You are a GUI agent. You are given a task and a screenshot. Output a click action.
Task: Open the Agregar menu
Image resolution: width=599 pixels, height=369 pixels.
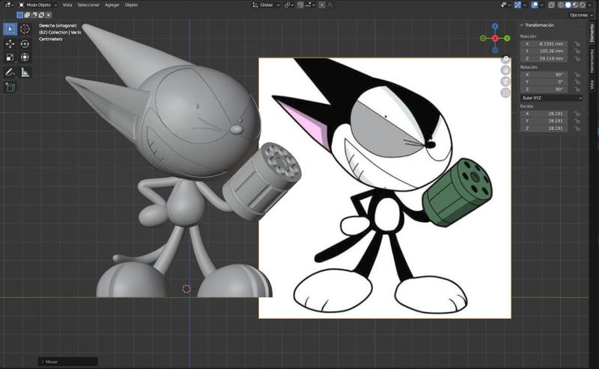(112, 4)
